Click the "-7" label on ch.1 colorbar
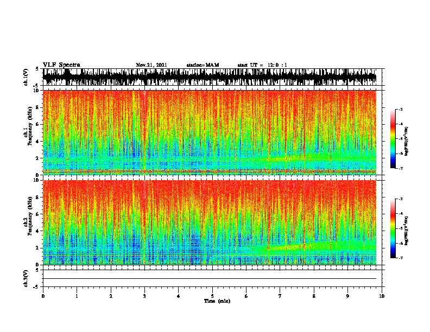Viewport: 430px width, 332px height. (x=401, y=168)
